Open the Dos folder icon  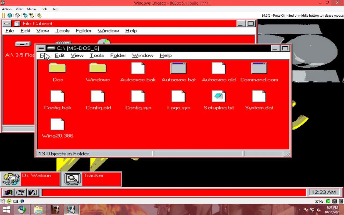point(58,68)
